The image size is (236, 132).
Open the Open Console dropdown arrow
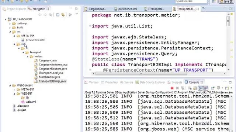[231, 88]
